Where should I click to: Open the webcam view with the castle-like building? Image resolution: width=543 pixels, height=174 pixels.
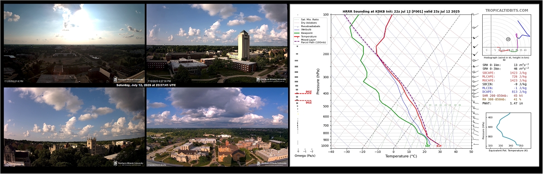(x=74, y=127)
